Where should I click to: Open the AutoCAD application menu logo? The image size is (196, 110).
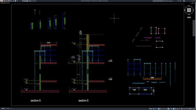pyautogui.click(x=1, y=1)
